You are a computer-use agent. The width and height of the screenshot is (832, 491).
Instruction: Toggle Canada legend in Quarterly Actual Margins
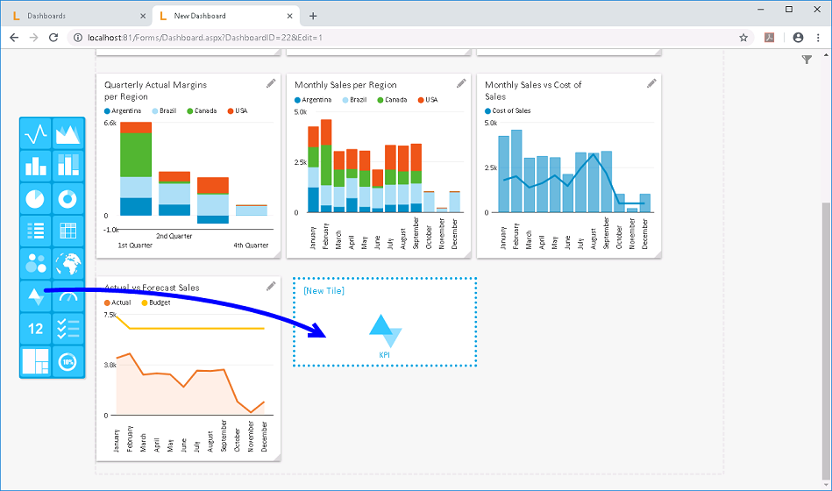(x=201, y=111)
